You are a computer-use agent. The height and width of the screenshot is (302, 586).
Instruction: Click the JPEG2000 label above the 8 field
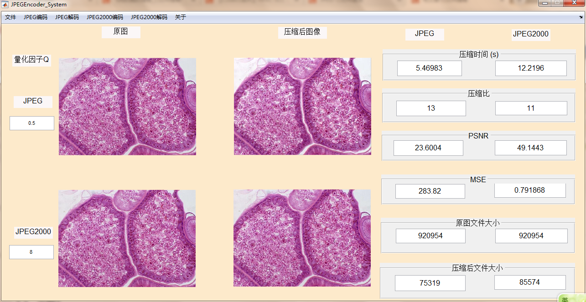(x=33, y=232)
